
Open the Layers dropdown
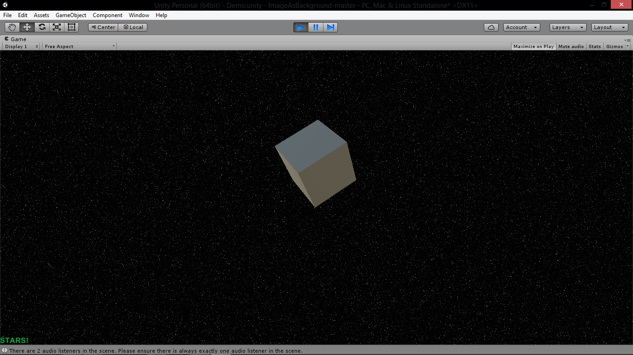click(568, 27)
